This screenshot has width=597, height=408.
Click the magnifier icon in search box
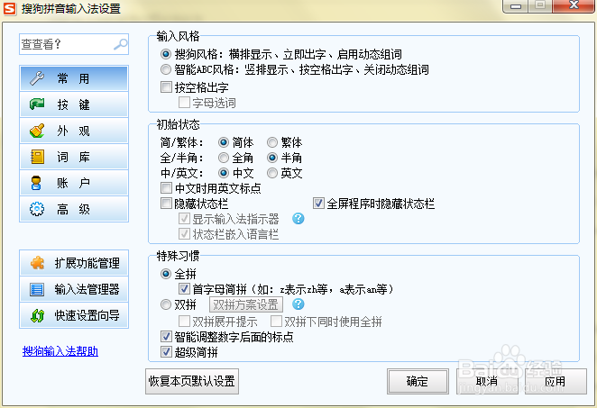click(121, 44)
